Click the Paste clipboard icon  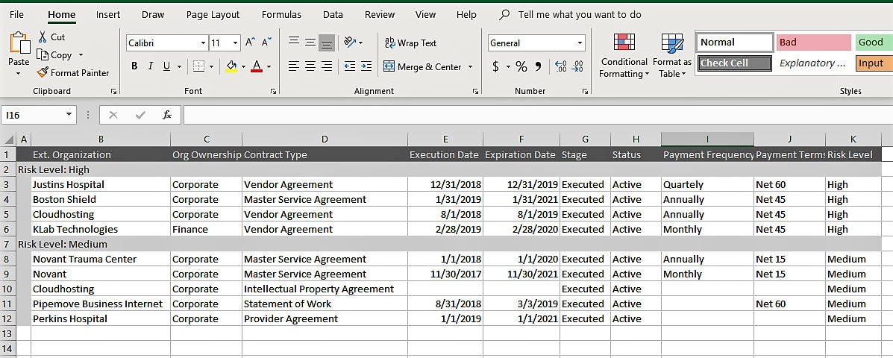click(19, 43)
